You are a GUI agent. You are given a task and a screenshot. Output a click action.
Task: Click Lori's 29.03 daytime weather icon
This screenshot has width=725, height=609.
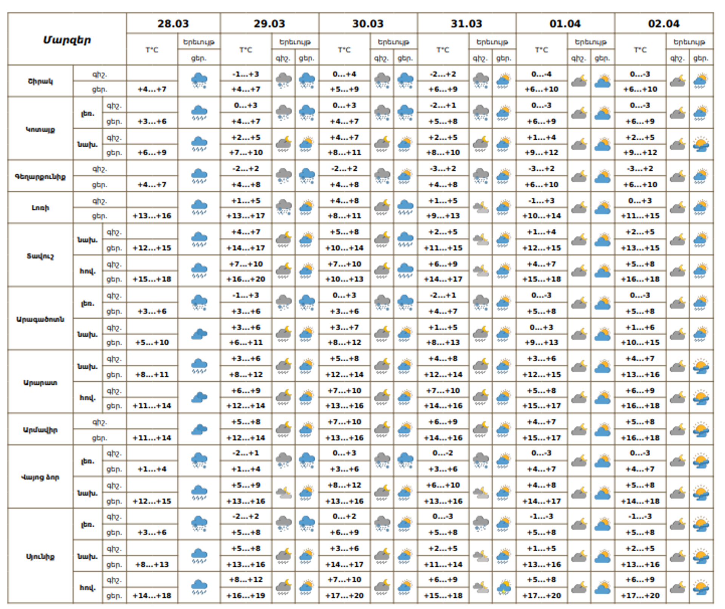306,207
